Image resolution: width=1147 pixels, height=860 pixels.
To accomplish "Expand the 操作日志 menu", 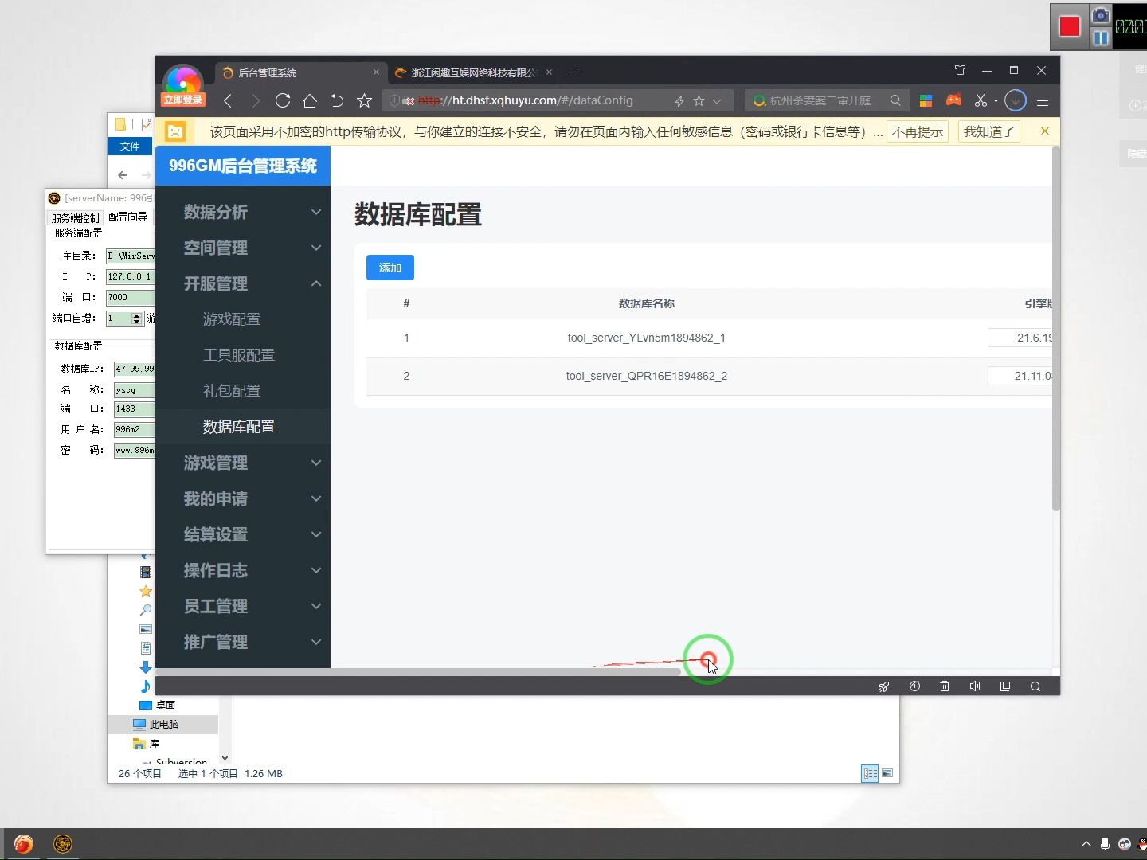I will pos(243,570).
